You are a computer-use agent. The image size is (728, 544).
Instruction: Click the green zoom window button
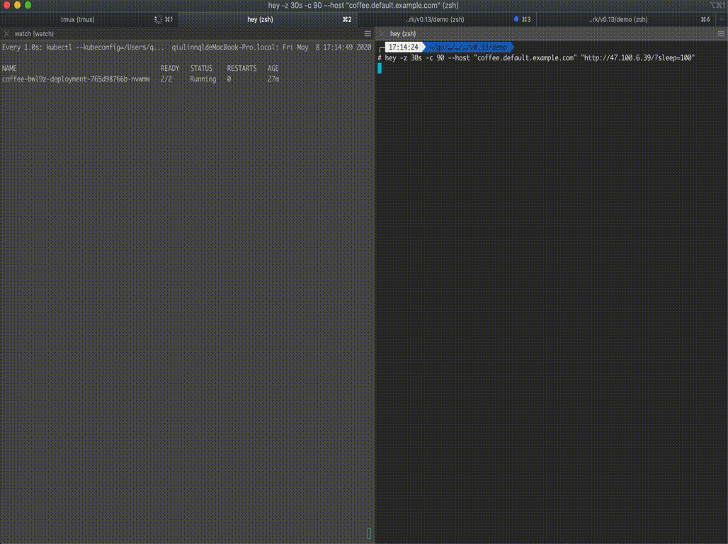[x=28, y=5]
